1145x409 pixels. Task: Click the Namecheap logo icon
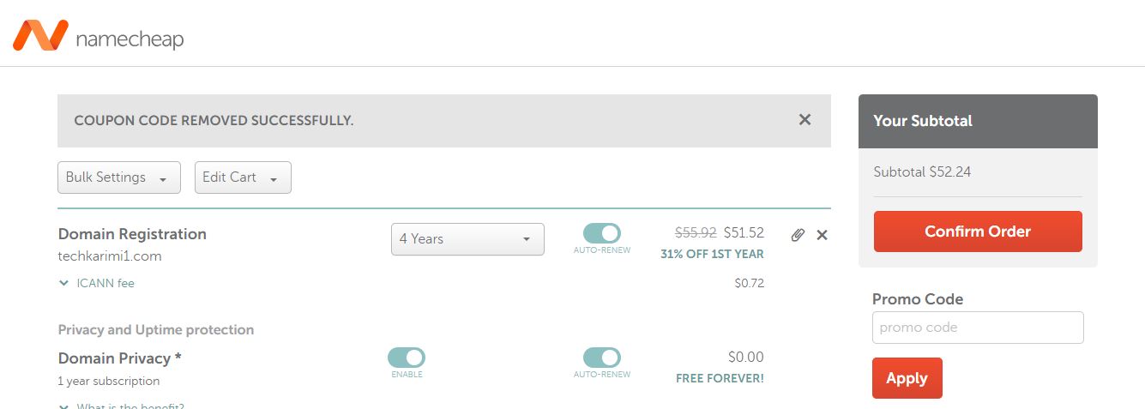tap(40, 35)
